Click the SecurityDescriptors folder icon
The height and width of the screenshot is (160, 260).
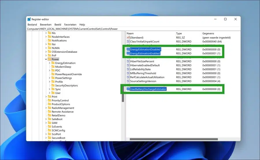tap(53, 85)
